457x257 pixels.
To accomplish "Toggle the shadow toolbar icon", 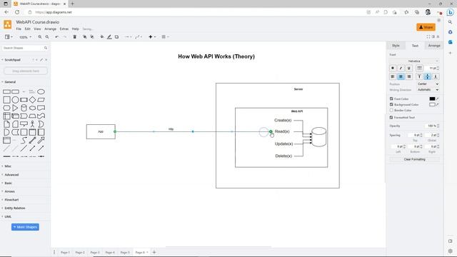I will pyautogui.click(x=116, y=37).
